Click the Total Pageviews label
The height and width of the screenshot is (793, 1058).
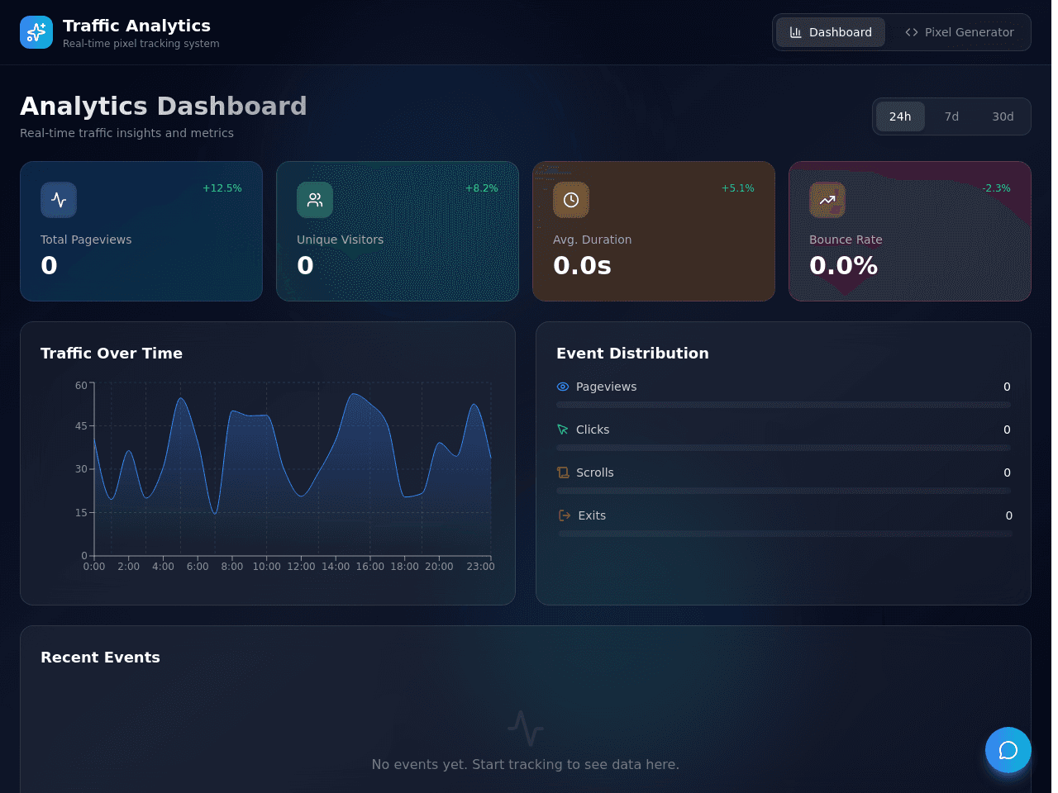[x=86, y=240]
